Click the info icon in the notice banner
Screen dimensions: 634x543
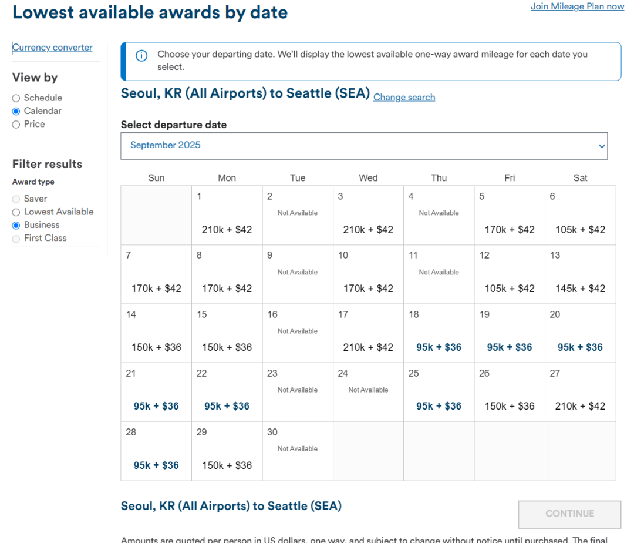141,56
